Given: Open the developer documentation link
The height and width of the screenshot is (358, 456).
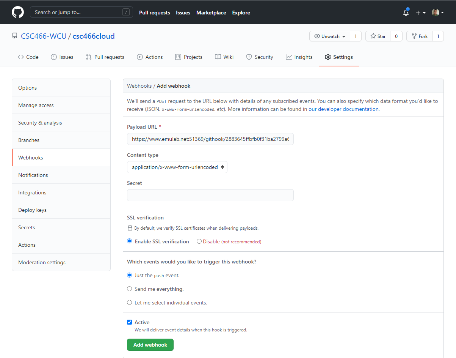Looking at the screenshot, I should [x=343, y=109].
